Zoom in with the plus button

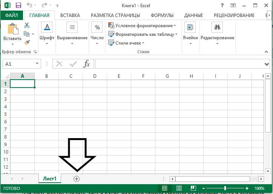247,188
